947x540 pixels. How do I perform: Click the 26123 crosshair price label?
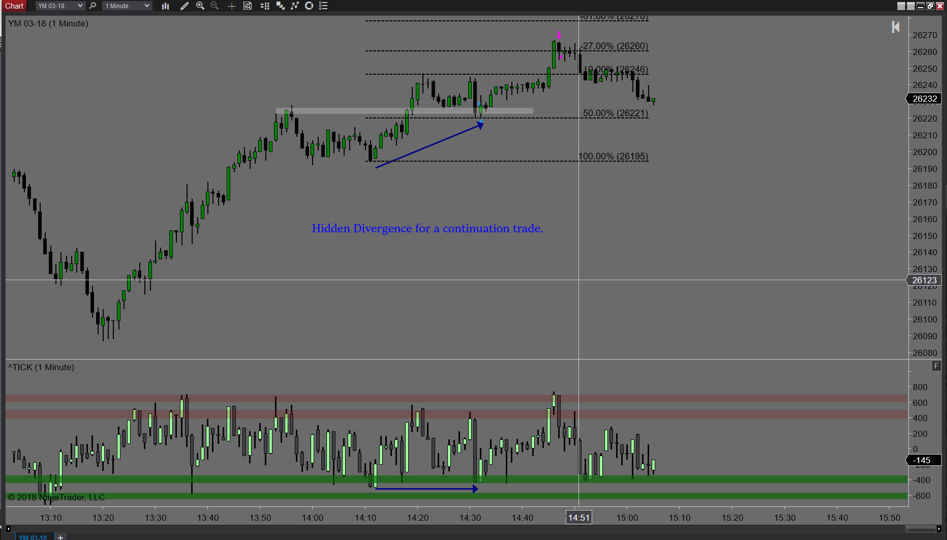click(x=924, y=280)
